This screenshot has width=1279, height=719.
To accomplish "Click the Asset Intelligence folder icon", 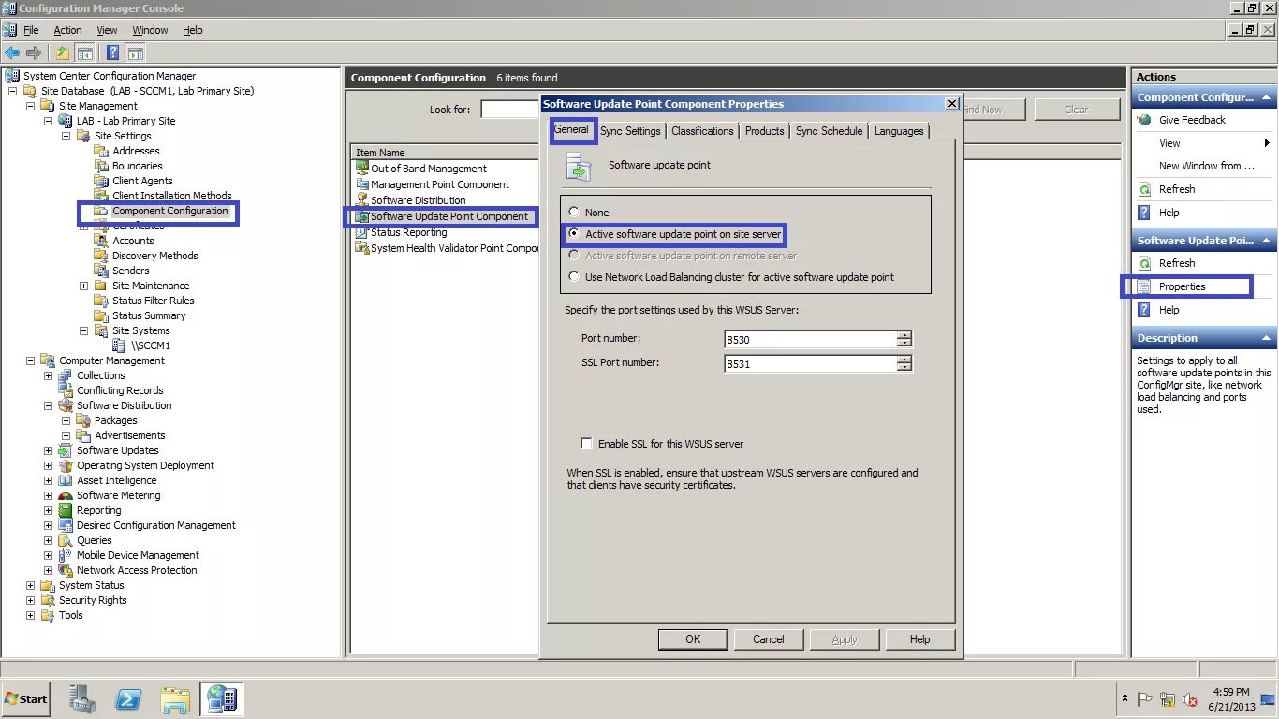I will point(66,480).
